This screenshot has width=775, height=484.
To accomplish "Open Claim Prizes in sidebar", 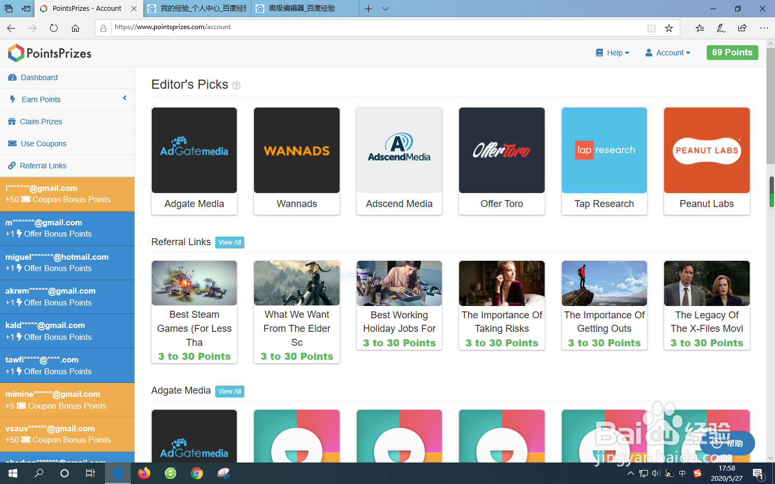I will click(67, 122).
